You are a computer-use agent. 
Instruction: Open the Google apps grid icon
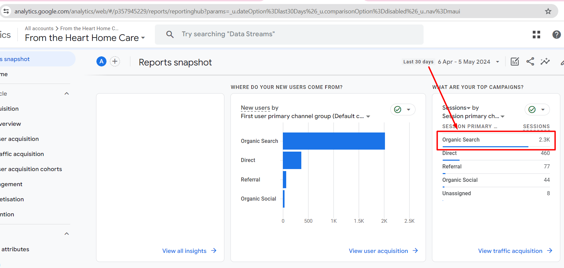pyautogui.click(x=536, y=35)
